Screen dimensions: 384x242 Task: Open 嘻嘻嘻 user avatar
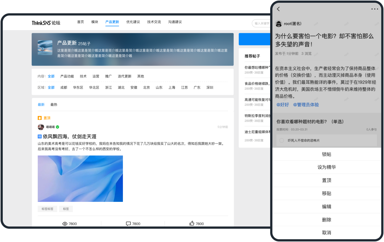pos(41,127)
